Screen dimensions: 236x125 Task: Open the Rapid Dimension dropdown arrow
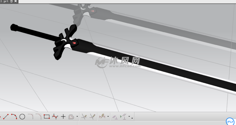click(108, 117)
